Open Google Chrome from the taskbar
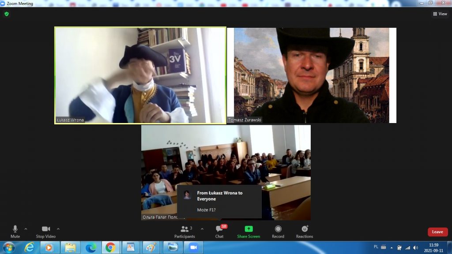This screenshot has width=452, height=254. [110, 247]
